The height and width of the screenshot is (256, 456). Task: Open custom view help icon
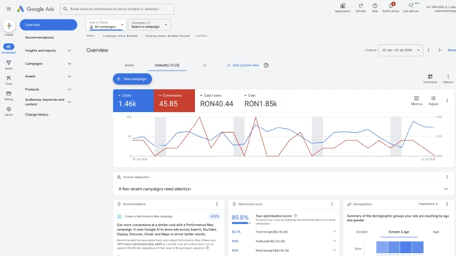coord(266,65)
